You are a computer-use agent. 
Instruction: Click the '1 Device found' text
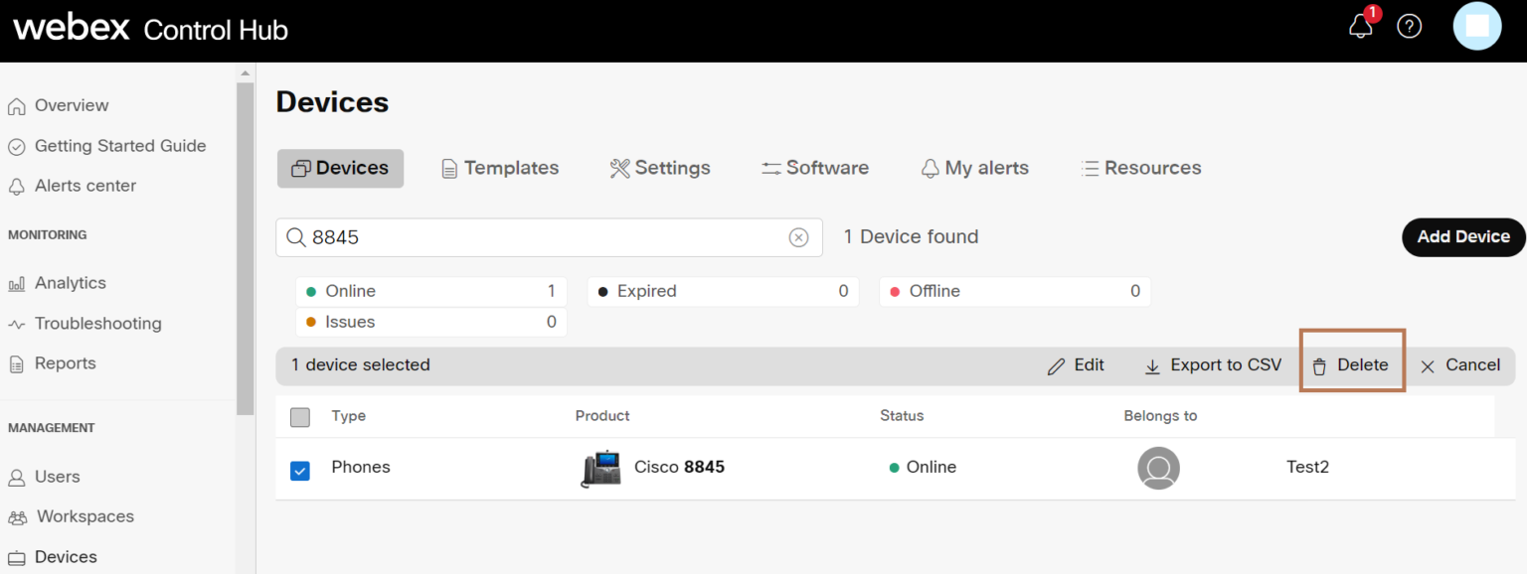(911, 236)
